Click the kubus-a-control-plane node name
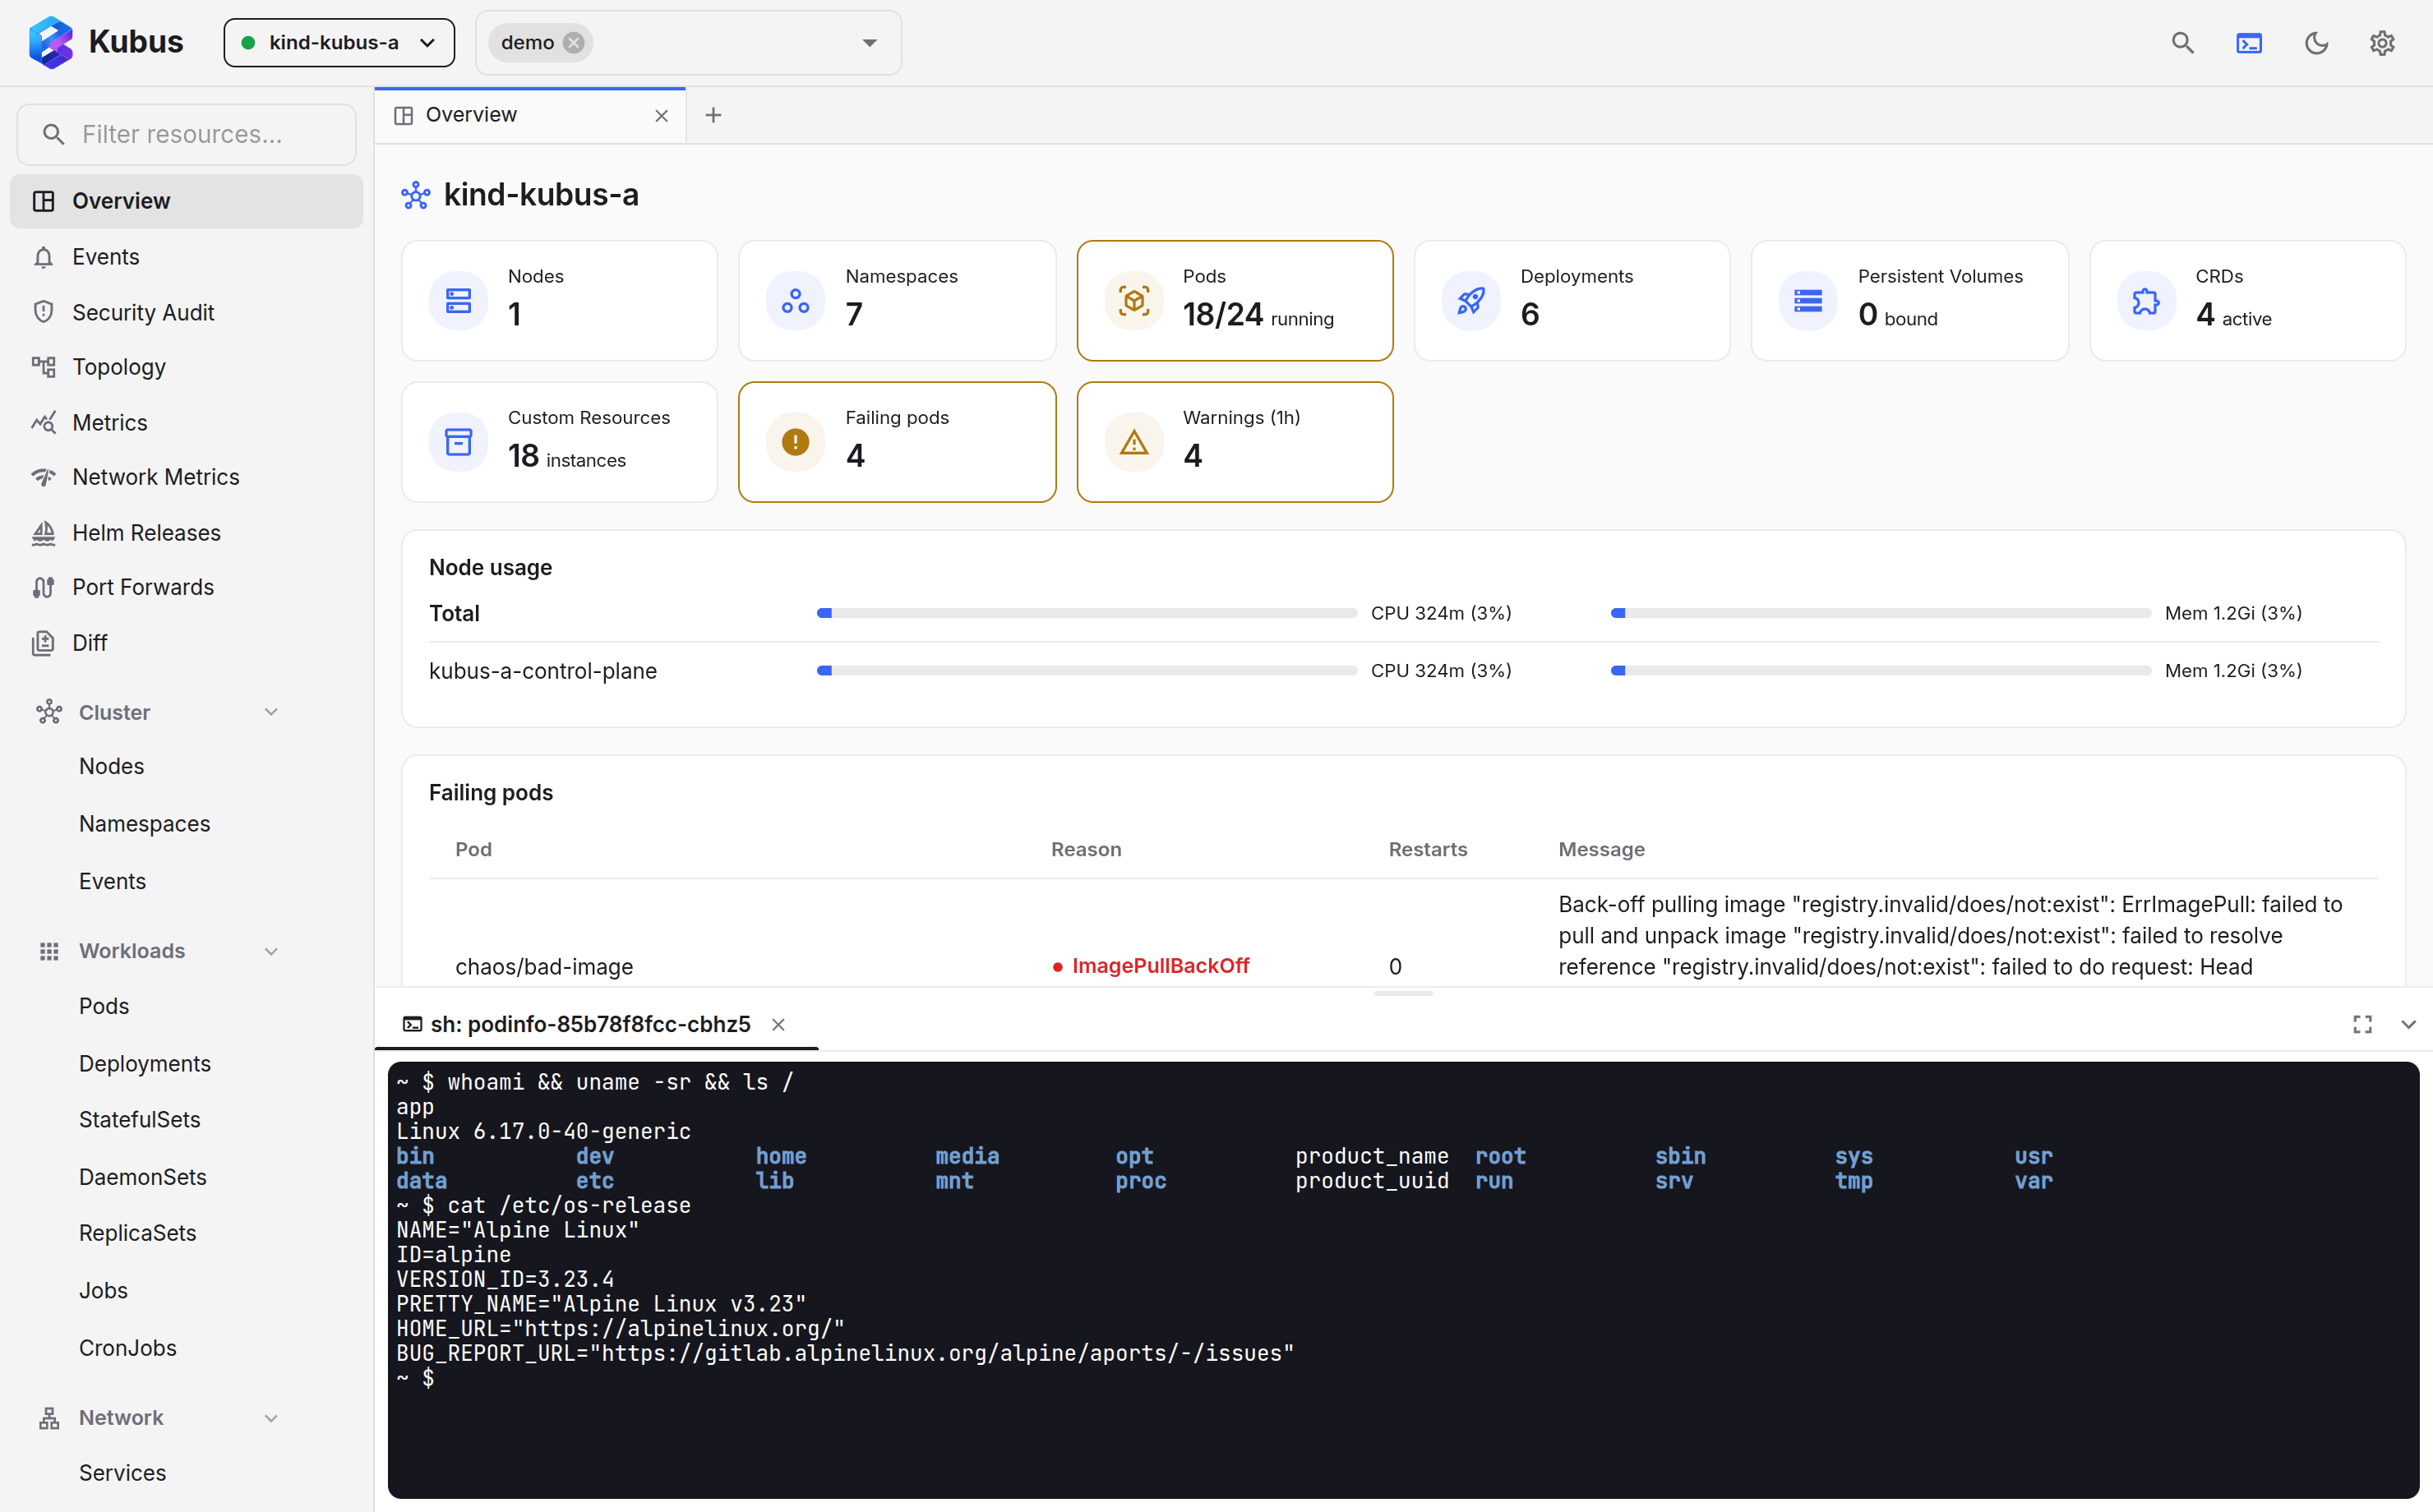The image size is (2433, 1512). [543, 671]
